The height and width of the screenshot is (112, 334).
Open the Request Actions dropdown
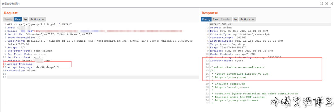(x=37, y=19)
